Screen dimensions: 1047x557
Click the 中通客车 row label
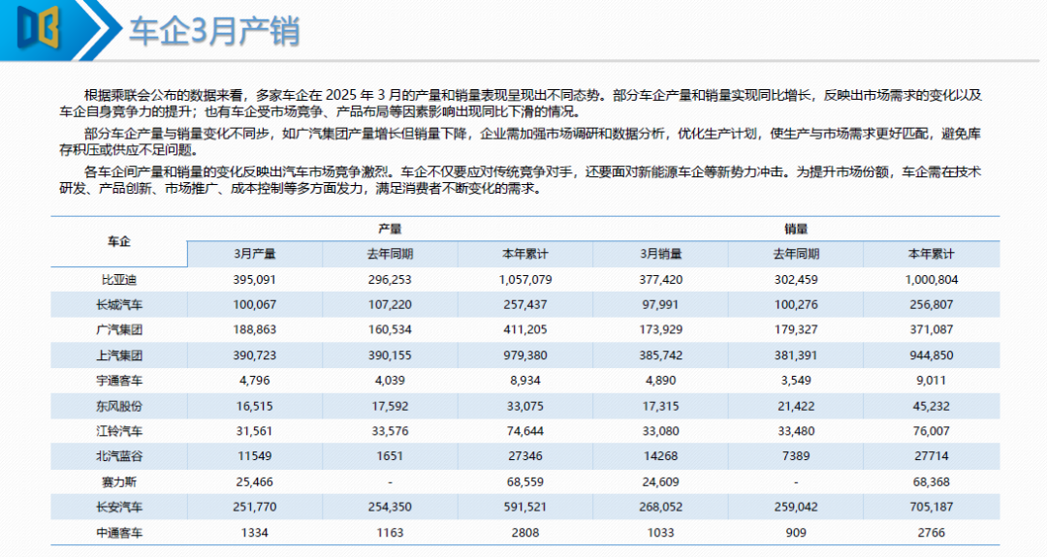click(119, 533)
